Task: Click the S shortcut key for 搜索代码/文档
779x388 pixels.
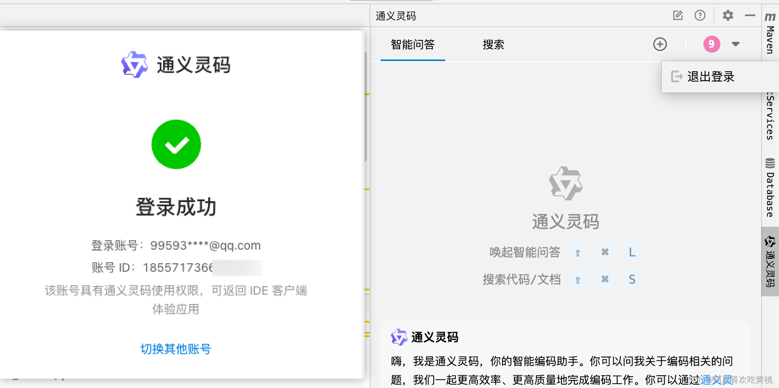Action: pyautogui.click(x=632, y=279)
